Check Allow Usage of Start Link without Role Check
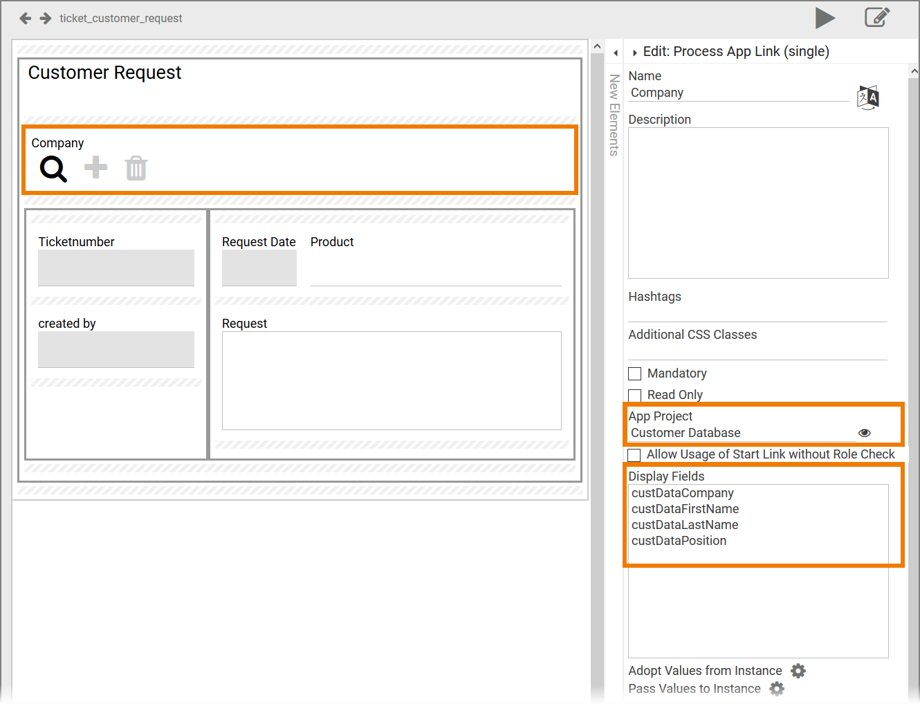Image resolution: width=920 pixels, height=704 pixels. click(x=634, y=455)
